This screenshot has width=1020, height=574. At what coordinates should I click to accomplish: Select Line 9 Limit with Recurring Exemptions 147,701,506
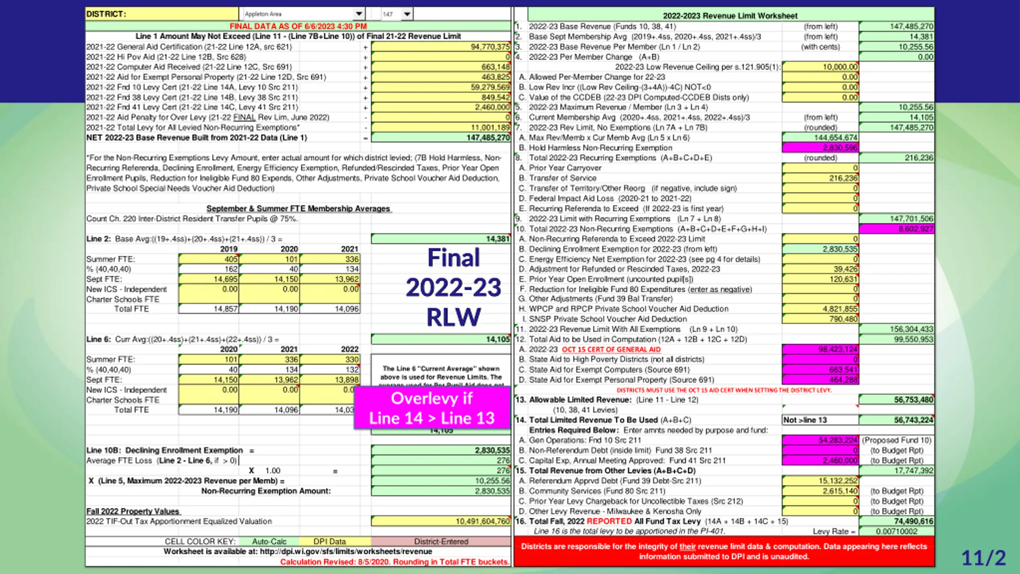tap(896, 219)
